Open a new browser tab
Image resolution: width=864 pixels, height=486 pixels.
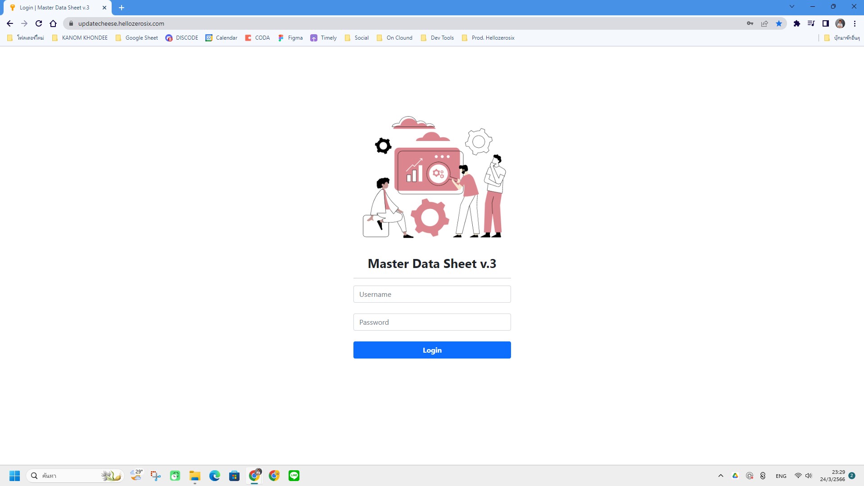122,8
